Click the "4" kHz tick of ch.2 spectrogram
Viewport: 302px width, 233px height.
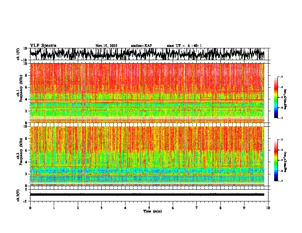(27, 162)
